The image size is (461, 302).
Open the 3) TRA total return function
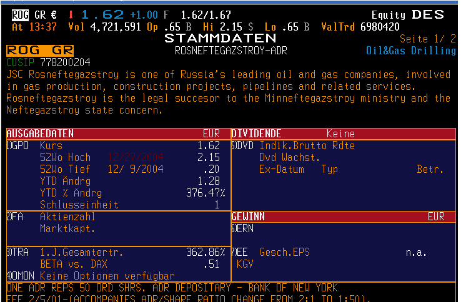(x=17, y=252)
